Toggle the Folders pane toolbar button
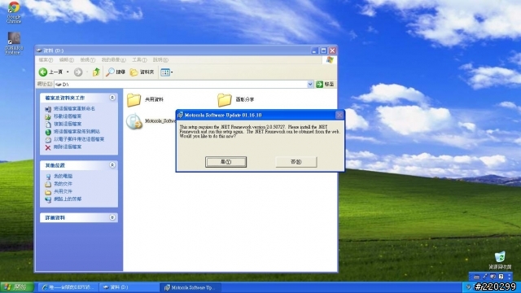This screenshot has width=521, height=293. tap(142, 72)
